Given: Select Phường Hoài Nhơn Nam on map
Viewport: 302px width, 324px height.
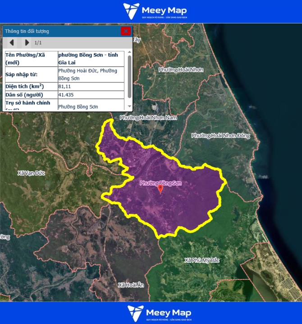Looking at the screenshot, I should click(x=148, y=118).
